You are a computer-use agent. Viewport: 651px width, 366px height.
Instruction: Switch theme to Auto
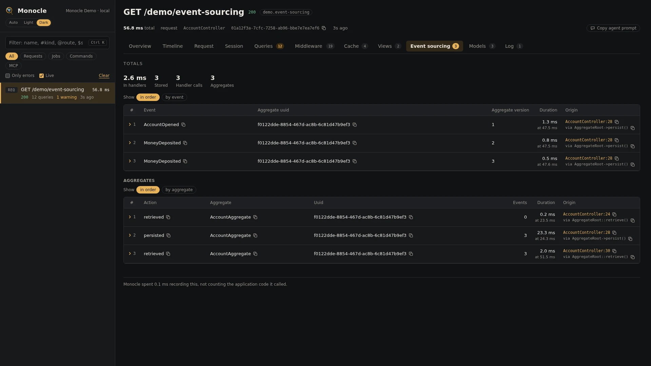coord(14,23)
